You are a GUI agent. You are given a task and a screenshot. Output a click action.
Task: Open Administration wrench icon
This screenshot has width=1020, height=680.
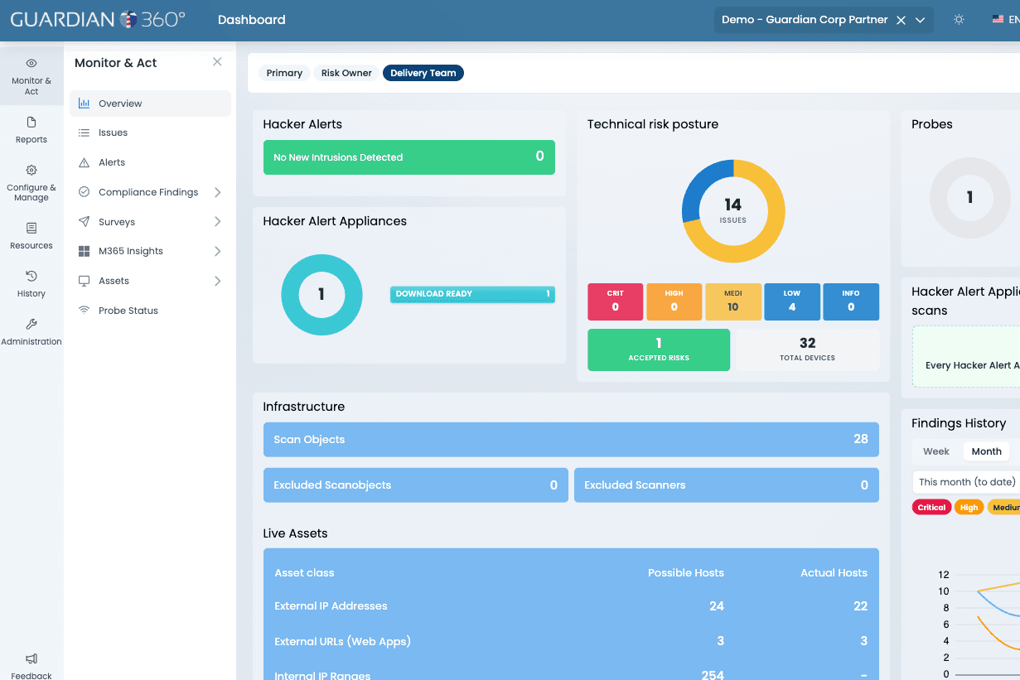(x=31, y=324)
